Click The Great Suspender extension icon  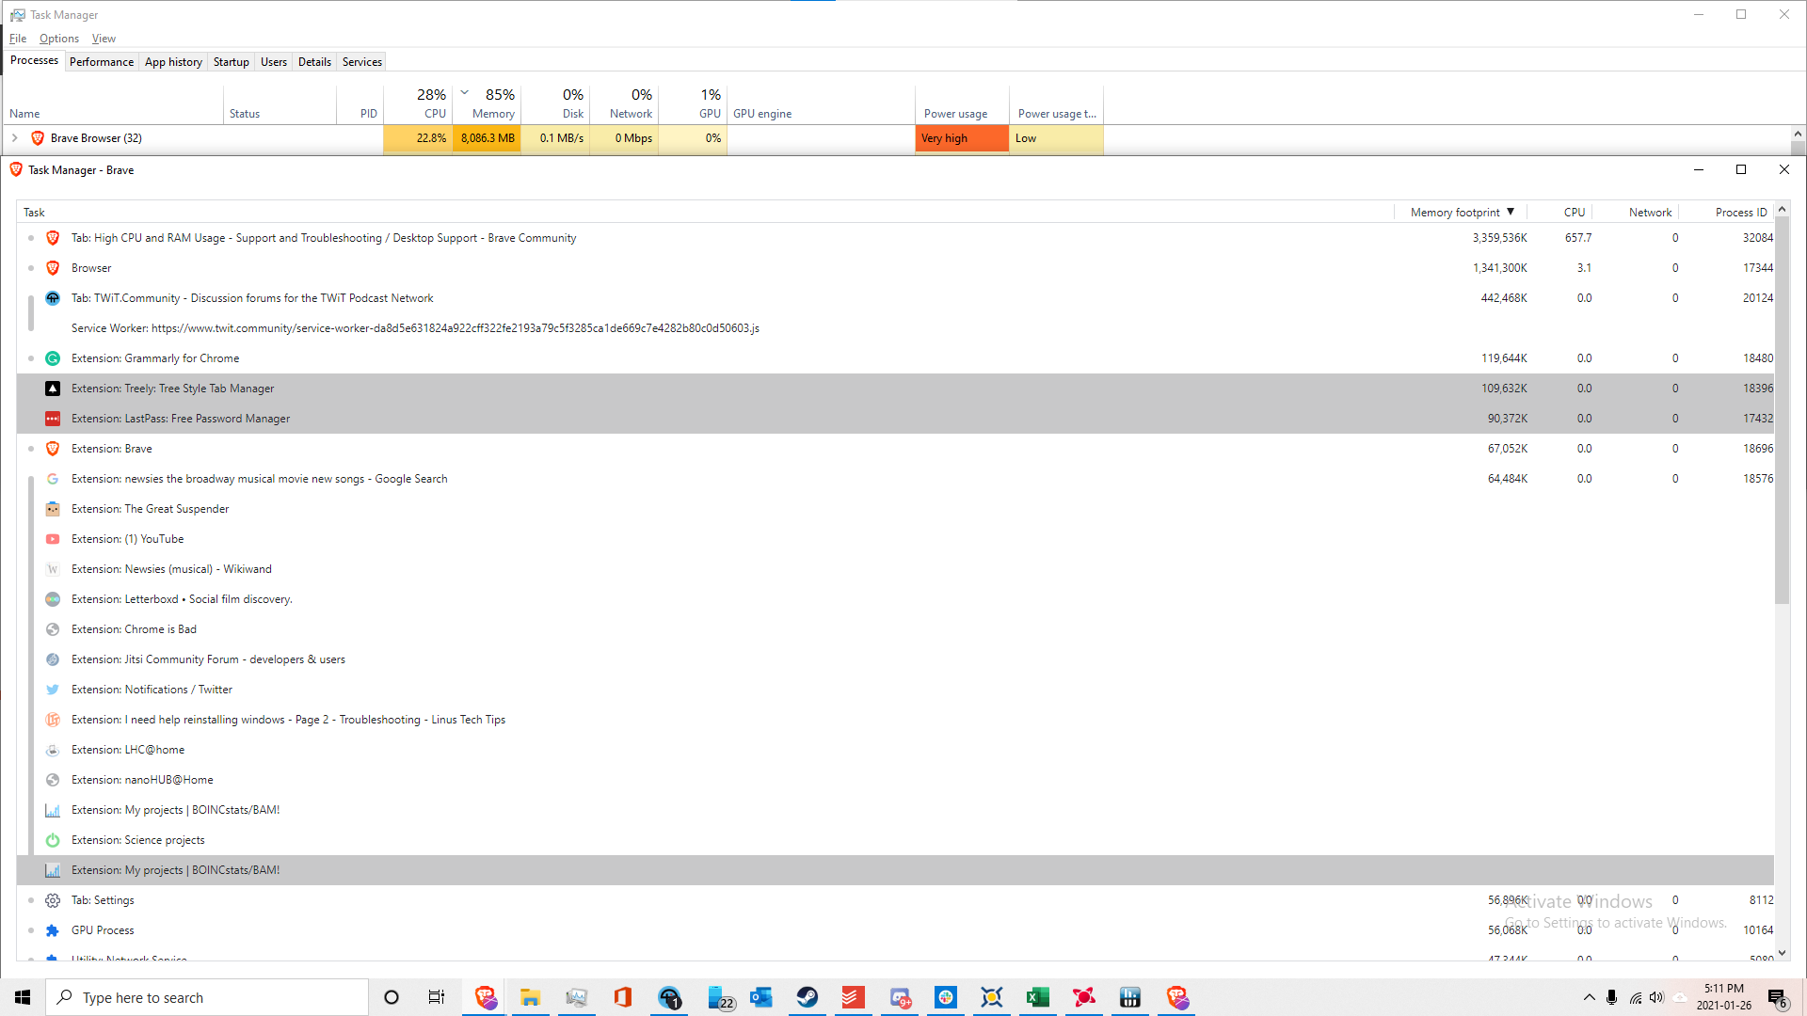point(53,509)
